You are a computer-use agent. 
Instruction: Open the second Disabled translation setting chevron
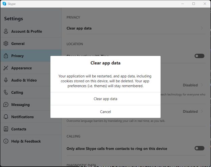[x=202, y=111]
